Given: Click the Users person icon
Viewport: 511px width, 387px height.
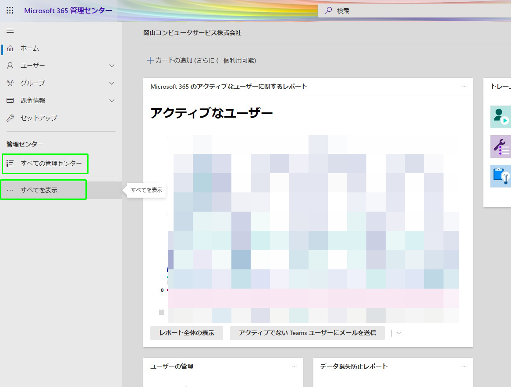Looking at the screenshot, I should coord(10,66).
